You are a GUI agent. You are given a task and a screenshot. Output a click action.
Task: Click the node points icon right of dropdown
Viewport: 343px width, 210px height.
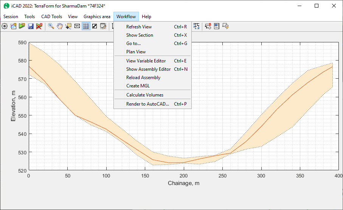196,26
